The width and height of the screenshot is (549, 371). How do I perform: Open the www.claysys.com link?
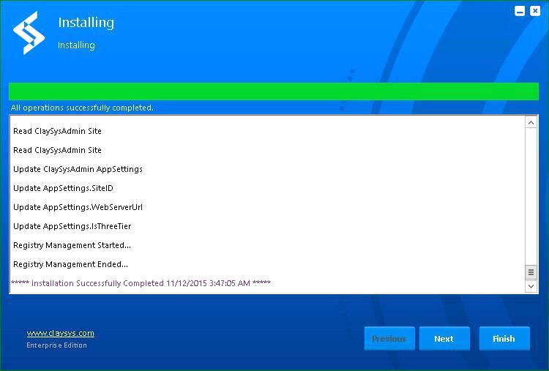coord(60,334)
